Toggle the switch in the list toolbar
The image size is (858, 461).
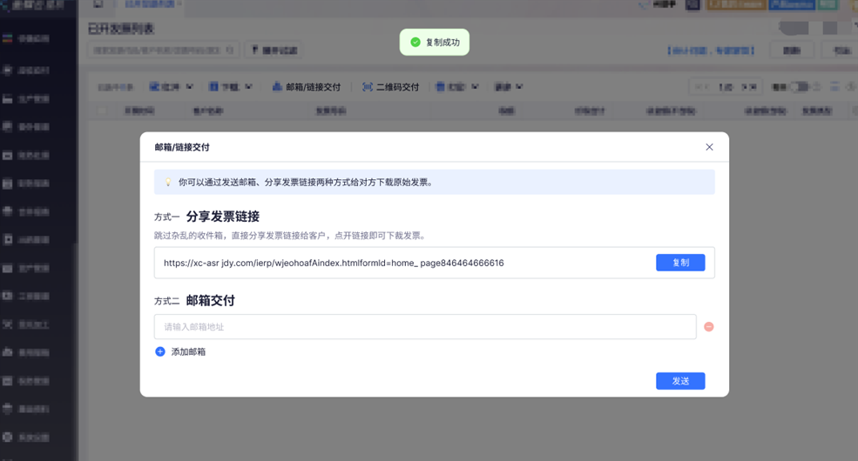(x=800, y=87)
